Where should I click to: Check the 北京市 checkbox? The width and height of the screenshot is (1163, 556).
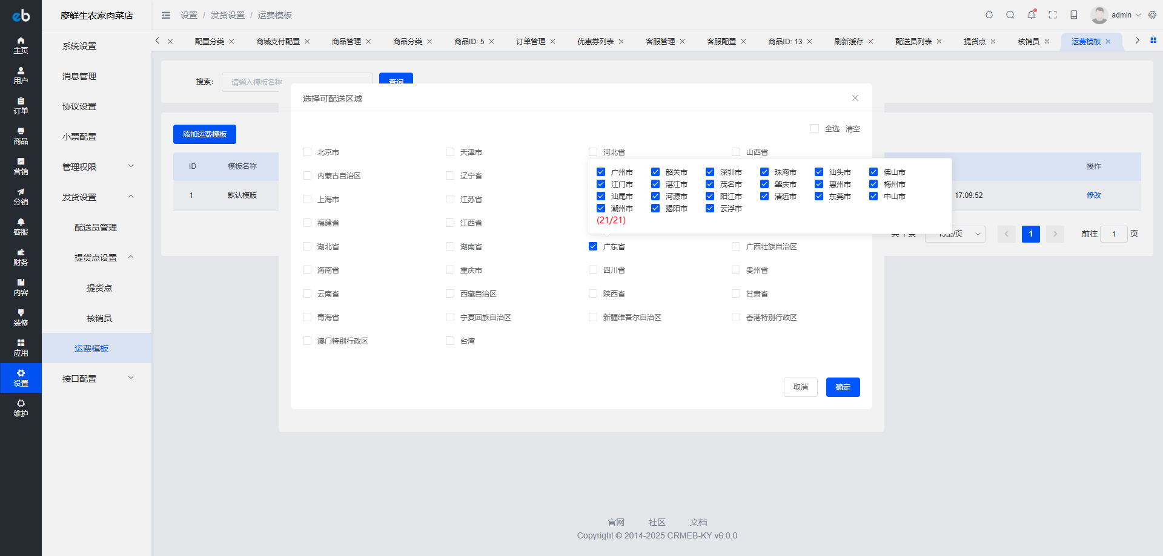(307, 152)
